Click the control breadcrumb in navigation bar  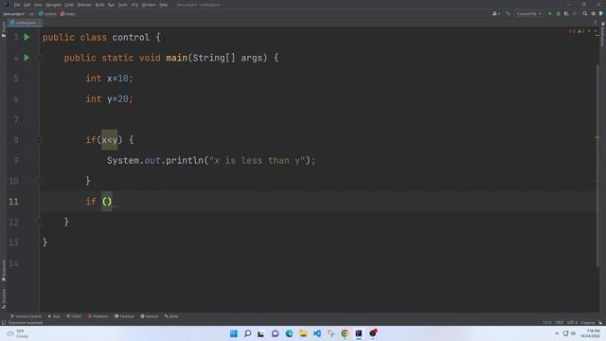(47, 13)
